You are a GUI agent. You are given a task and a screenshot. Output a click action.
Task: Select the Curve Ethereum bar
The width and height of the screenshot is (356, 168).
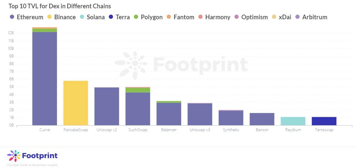[45, 79]
